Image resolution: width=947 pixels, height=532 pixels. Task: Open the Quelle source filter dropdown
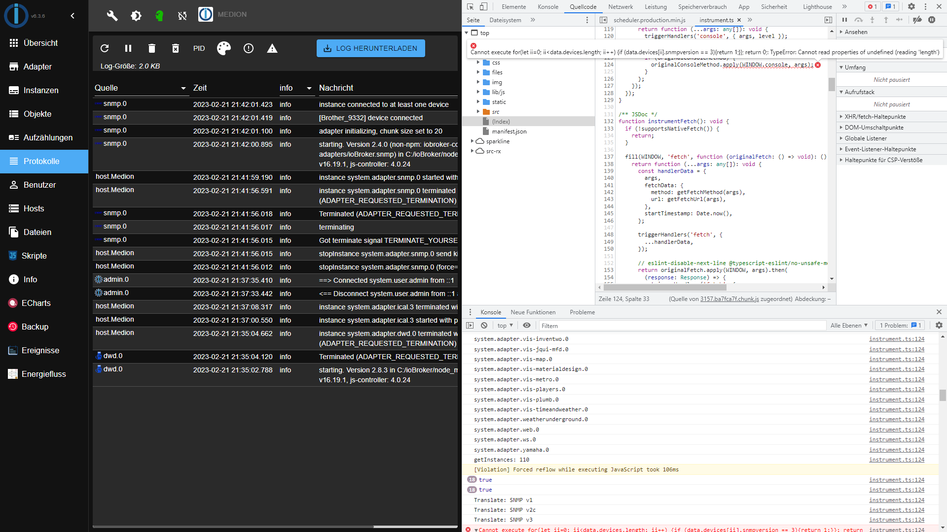(183, 88)
